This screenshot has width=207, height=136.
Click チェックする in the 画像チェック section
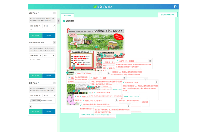pos(36,111)
